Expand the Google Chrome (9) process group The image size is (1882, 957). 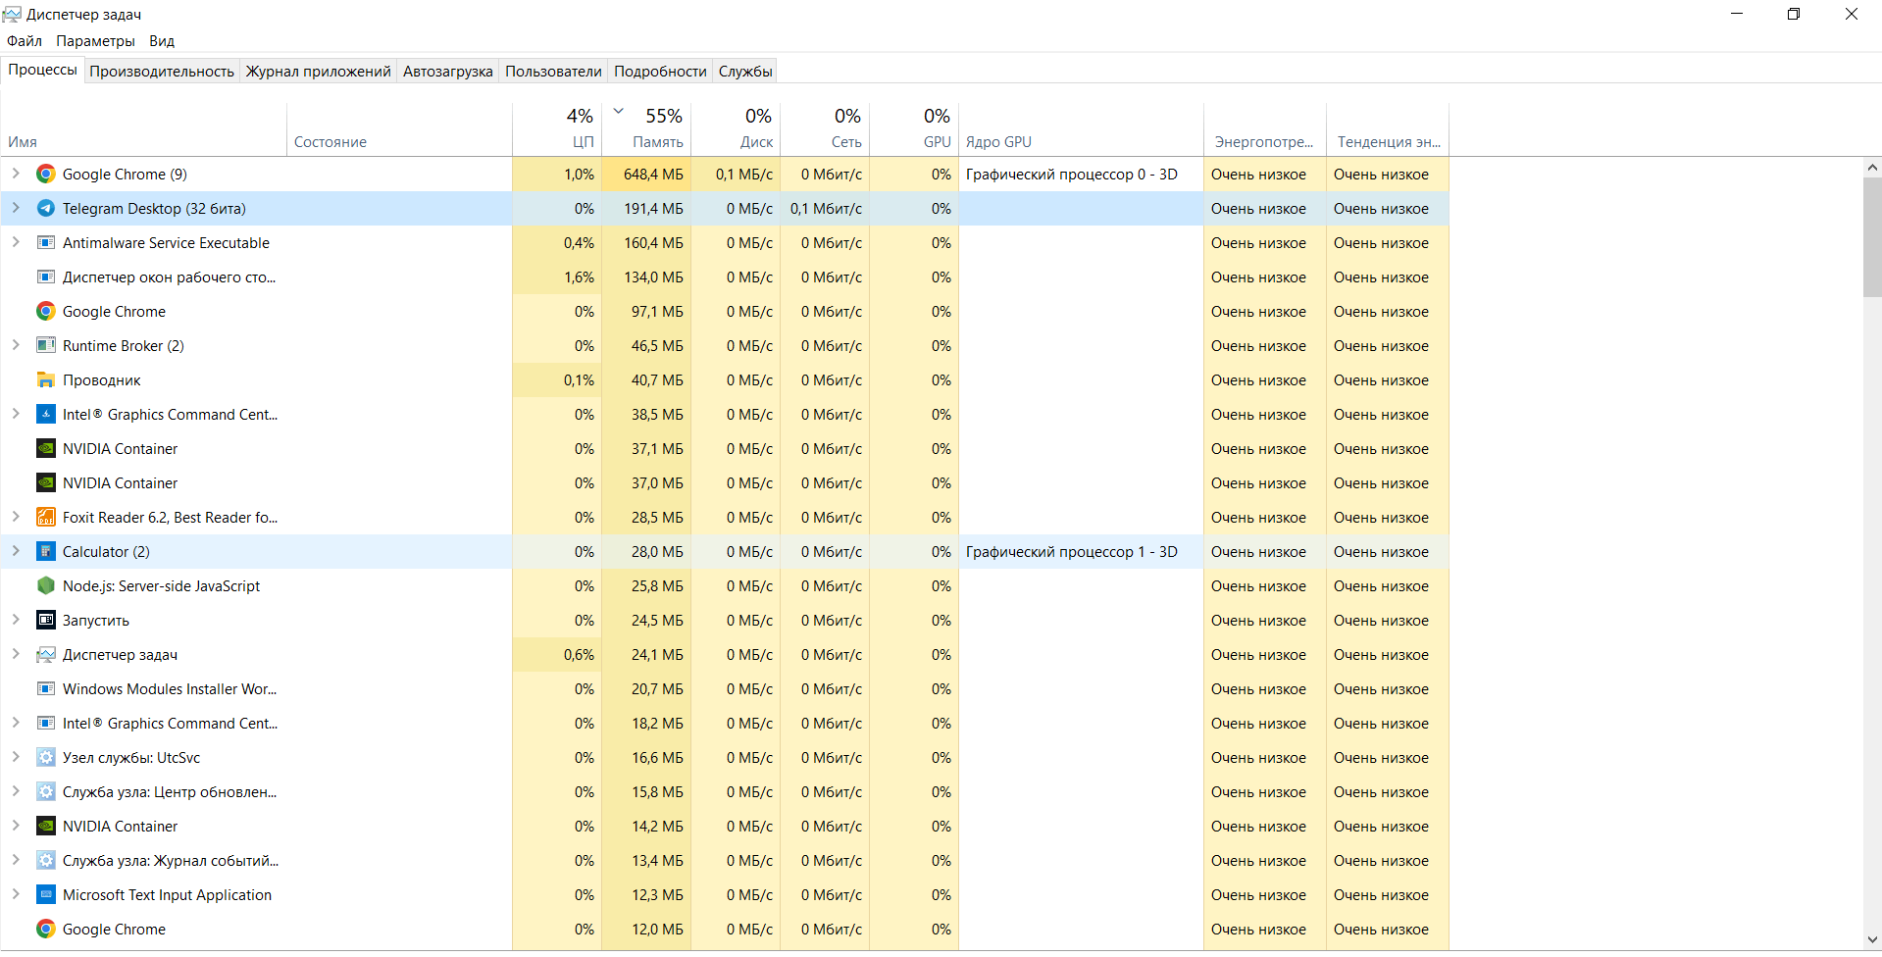[16, 174]
